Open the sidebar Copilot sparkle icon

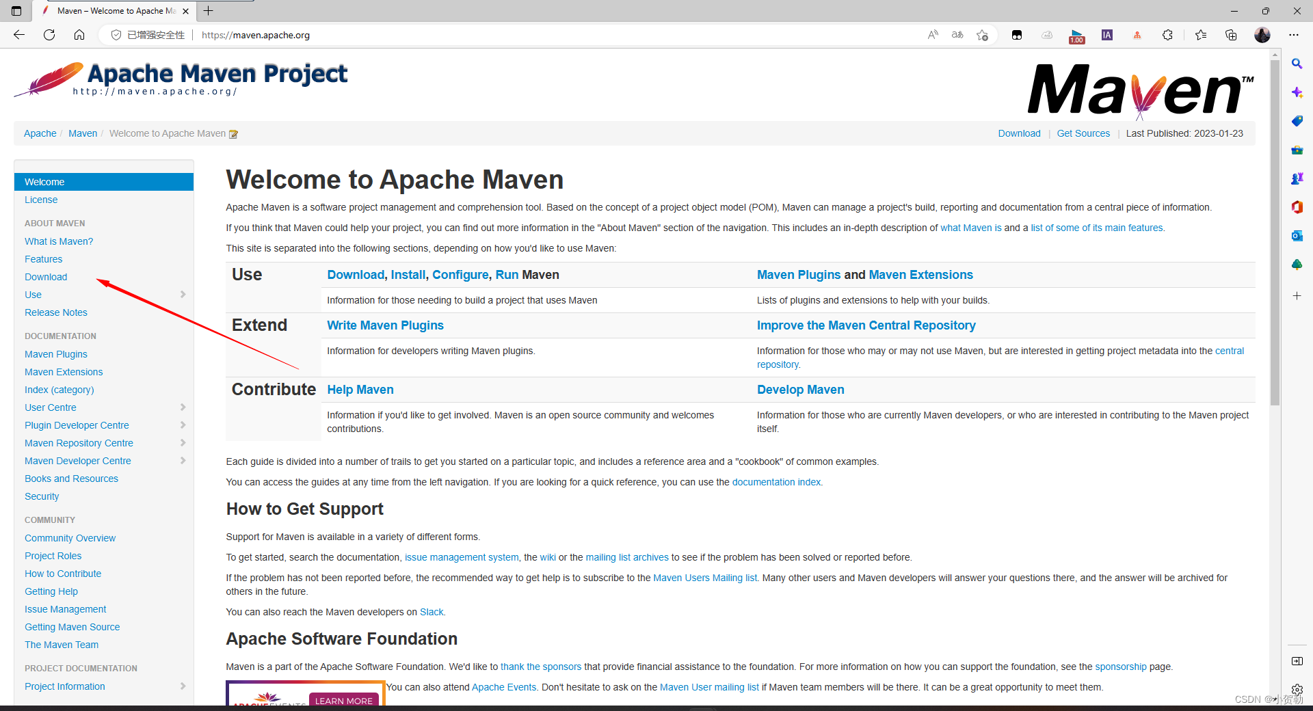(x=1297, y=92)
